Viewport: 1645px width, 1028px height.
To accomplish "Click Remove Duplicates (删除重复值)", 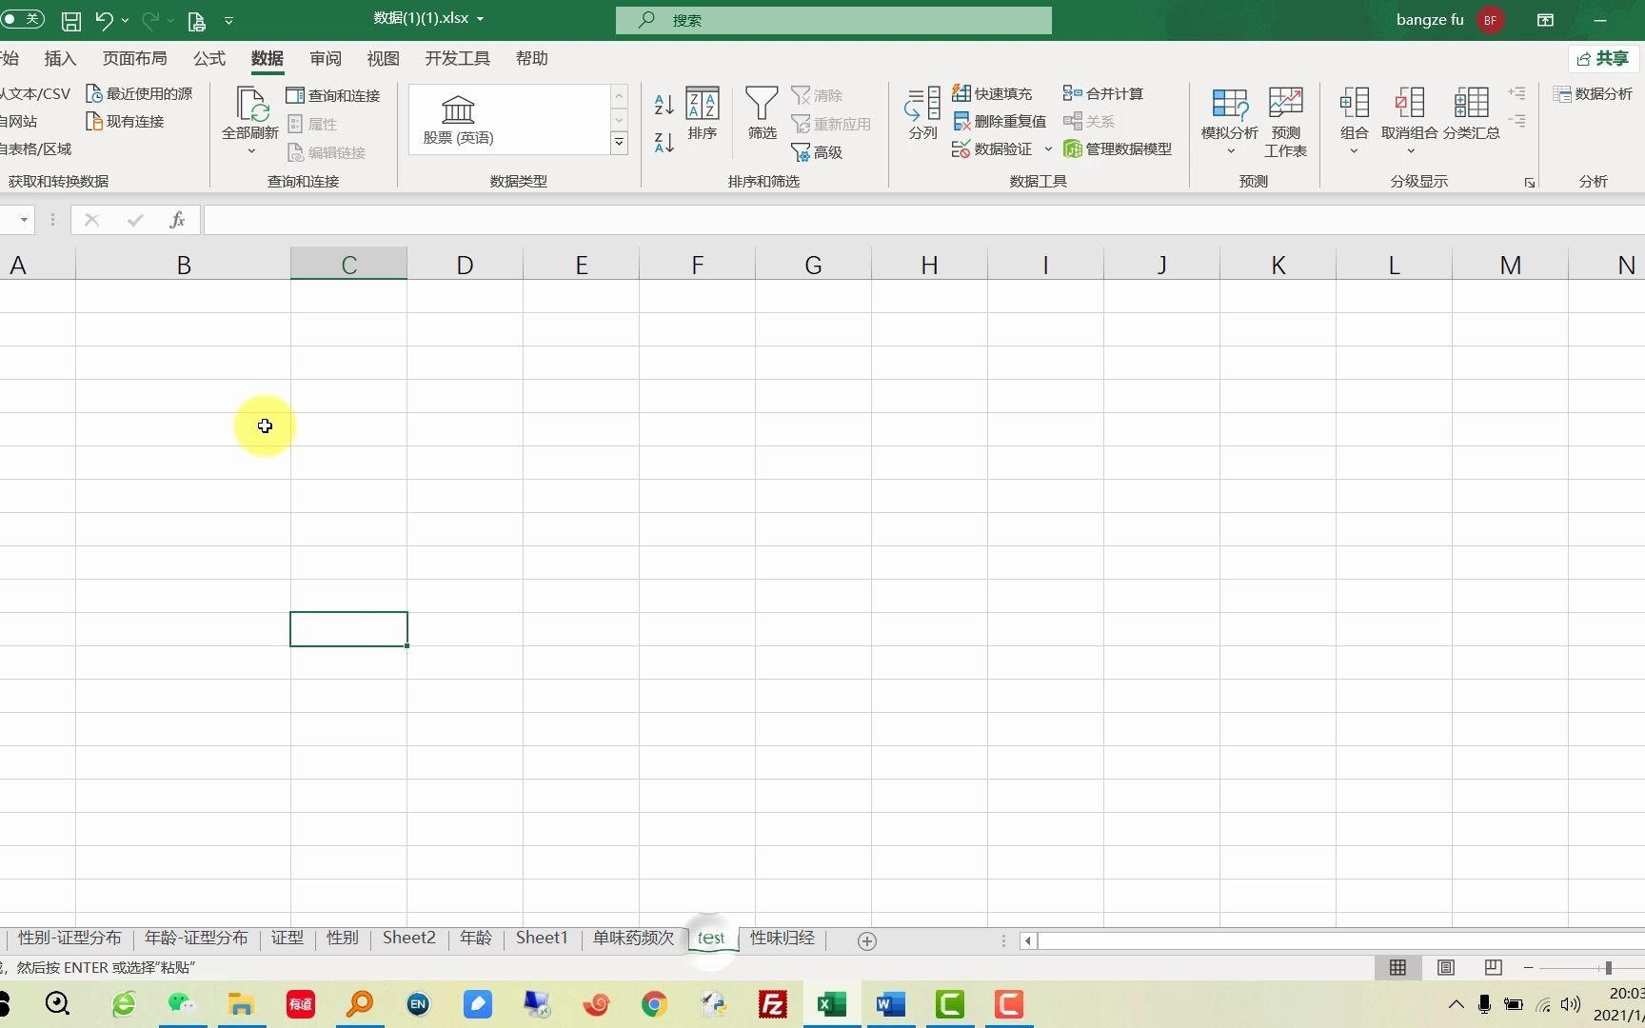I will tap(1000, 121).
